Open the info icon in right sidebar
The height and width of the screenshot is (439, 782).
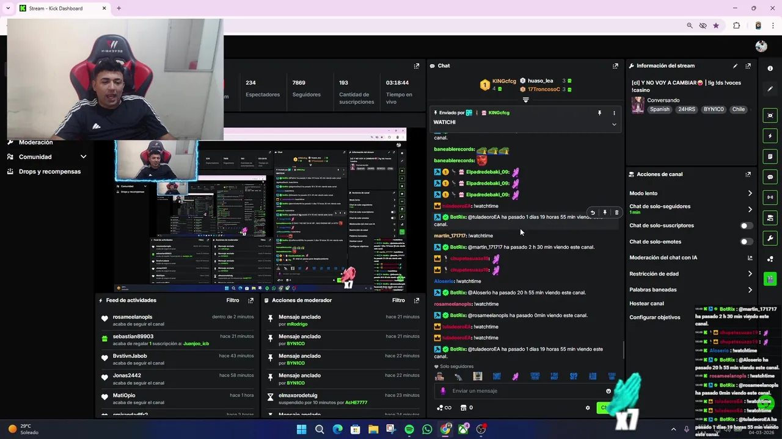770,68
